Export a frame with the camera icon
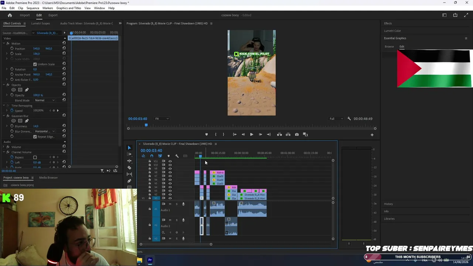Viewport: 473px width, 266px height. coord(297,134)
